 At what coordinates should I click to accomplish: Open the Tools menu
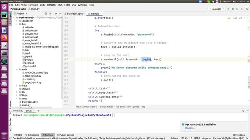point(67,5)
